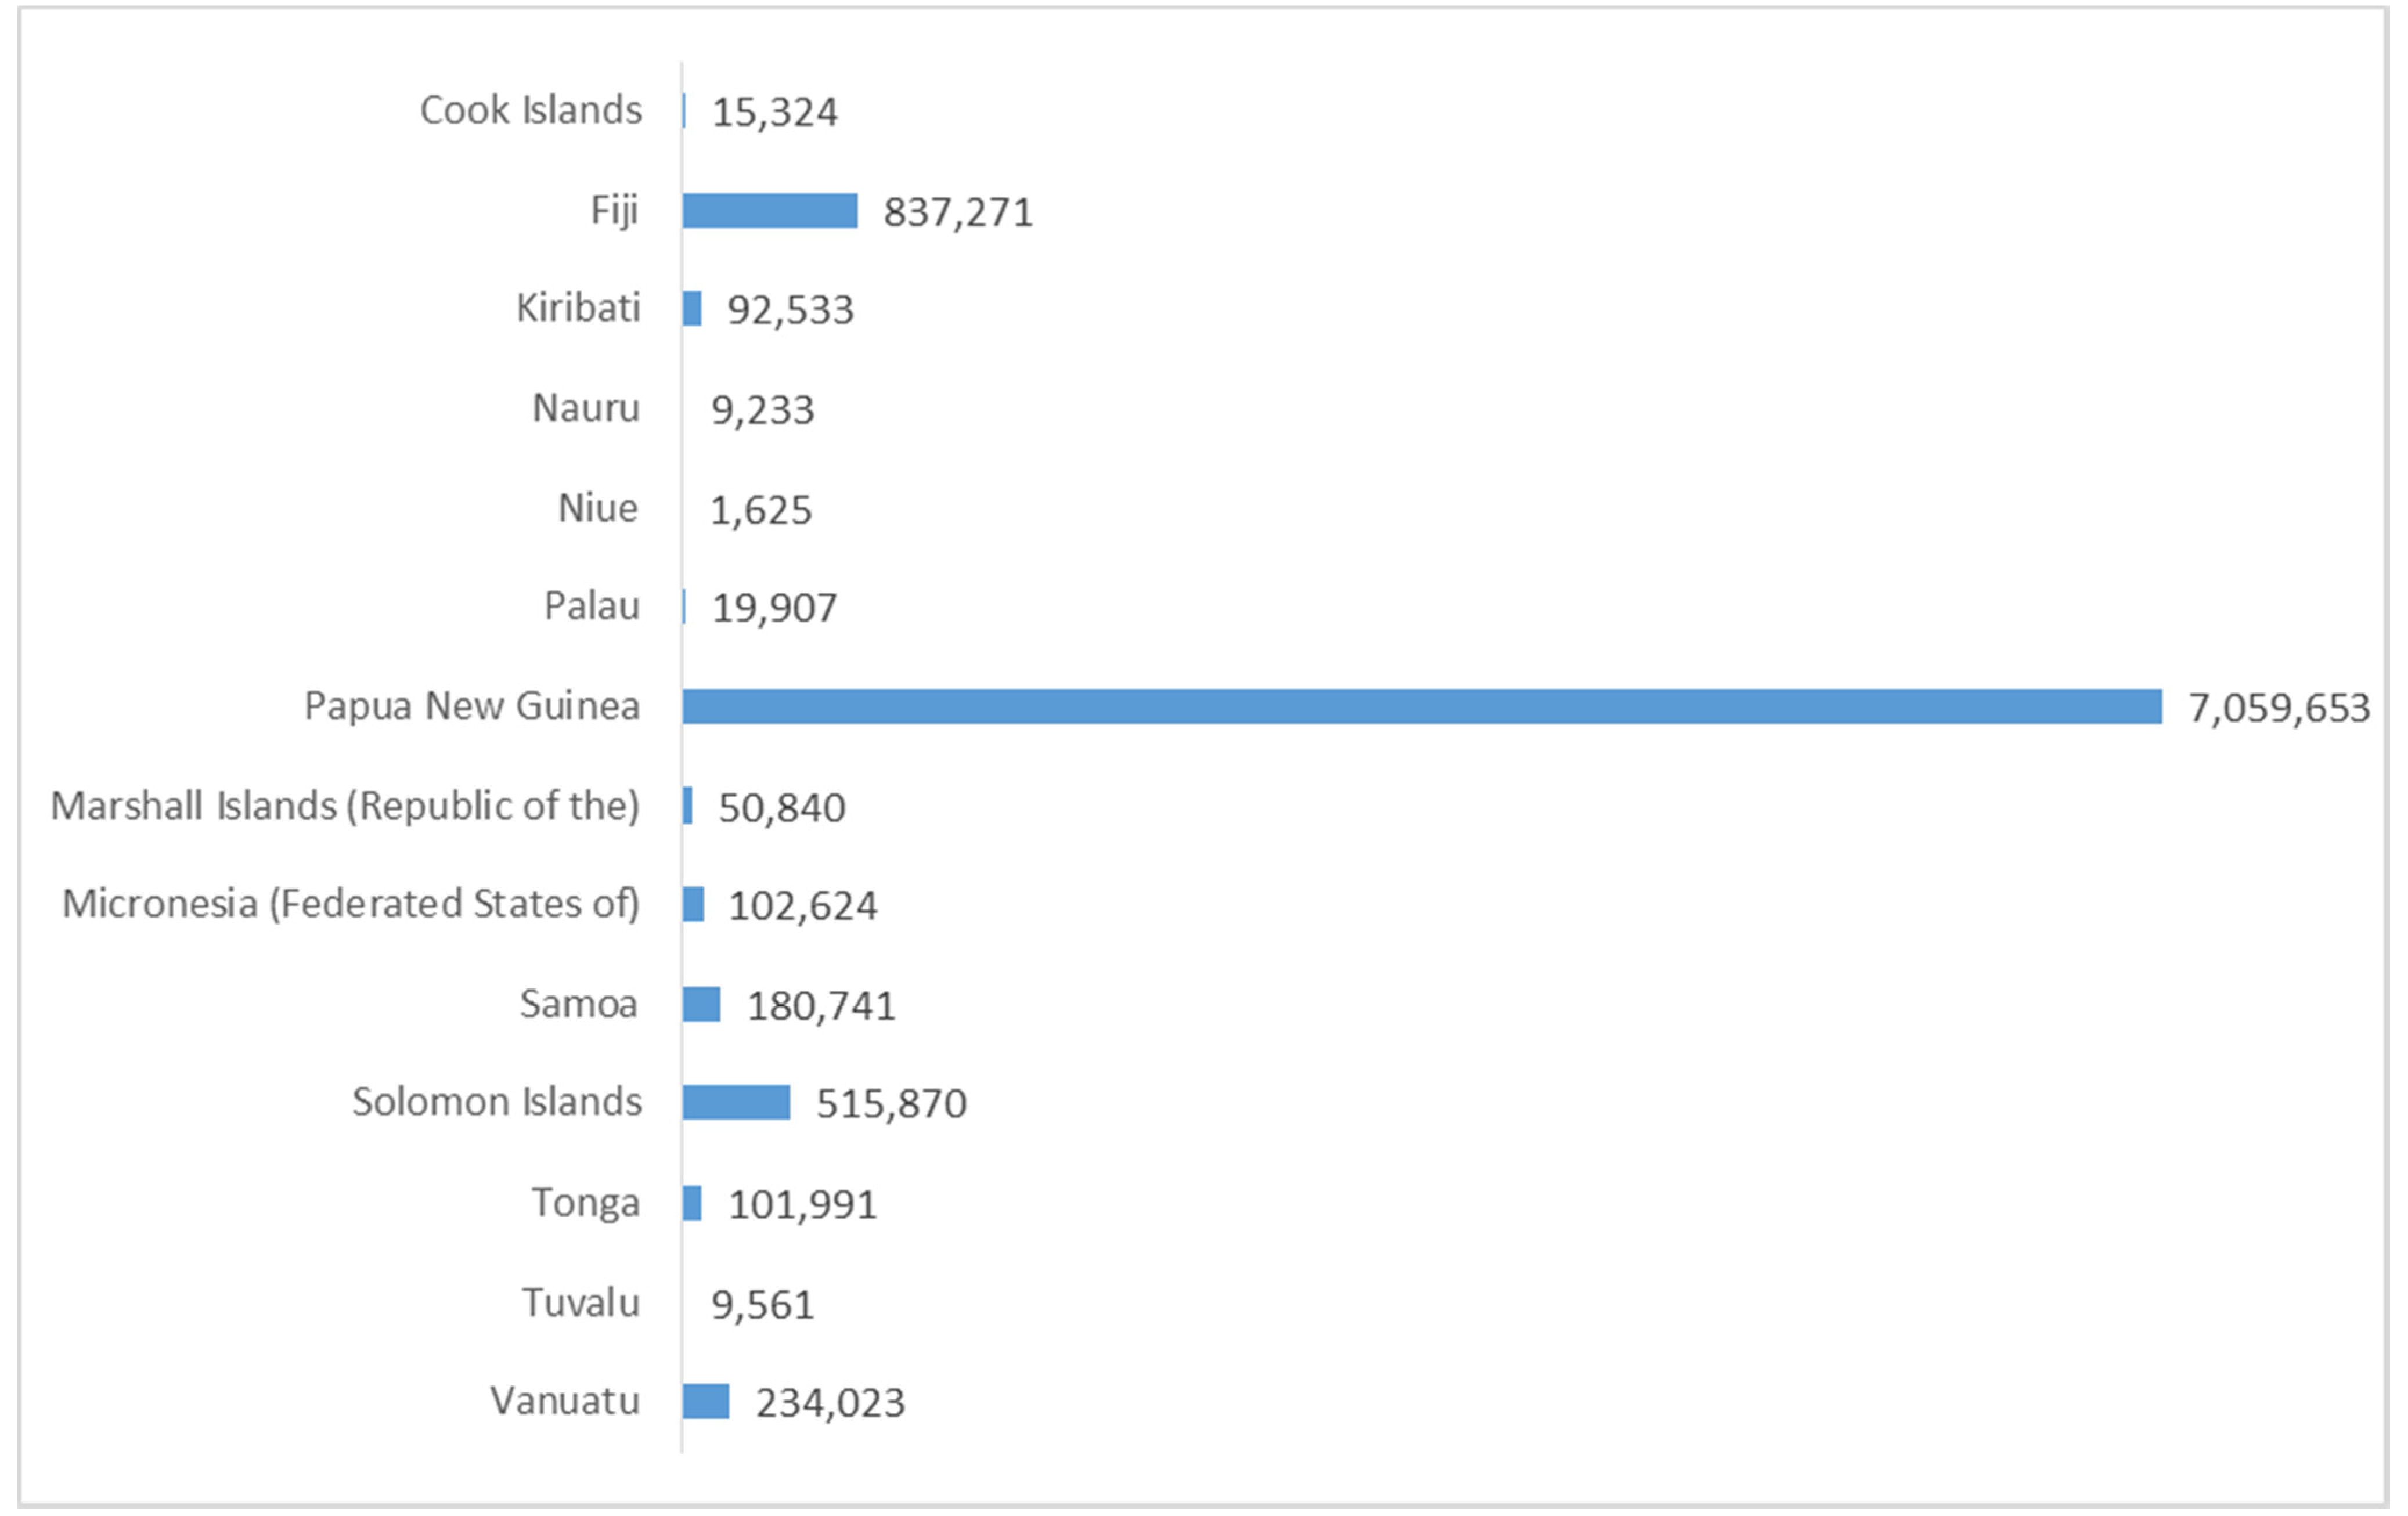Select the Marshall Islands (Republic of the) label
Viewport: 2408px width, 1516px height.
click(x=345, y=806)
